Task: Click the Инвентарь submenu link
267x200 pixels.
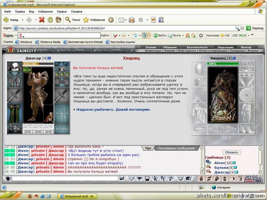Action: (x=153, y=51)
